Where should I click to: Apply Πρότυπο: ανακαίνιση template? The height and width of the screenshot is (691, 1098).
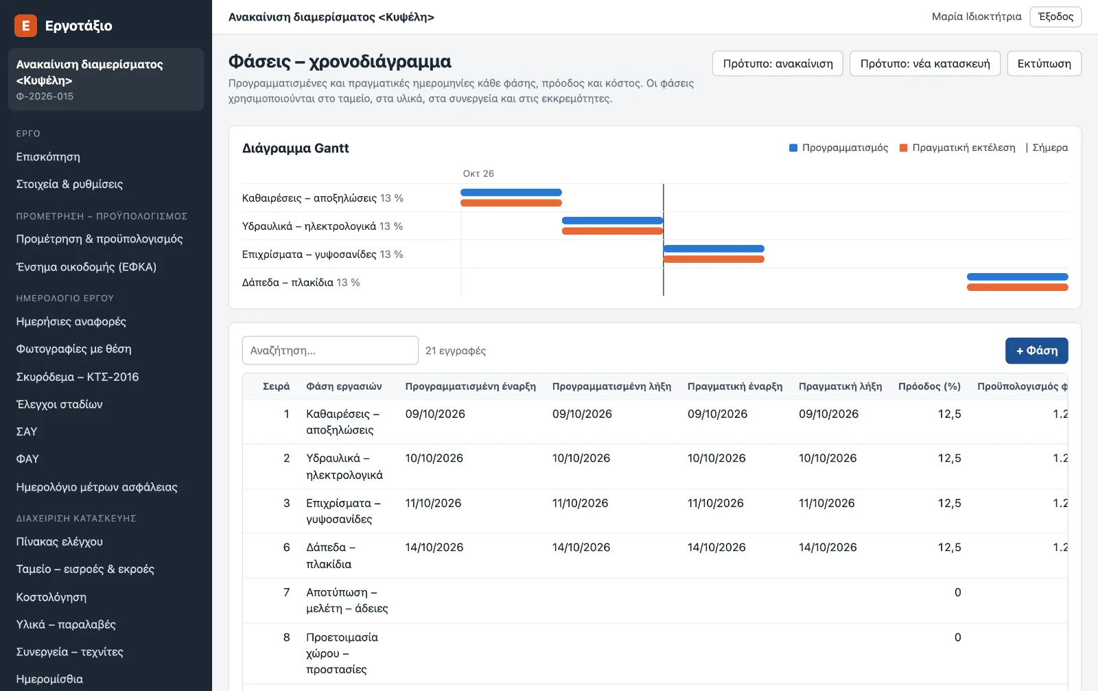(778, 64)
